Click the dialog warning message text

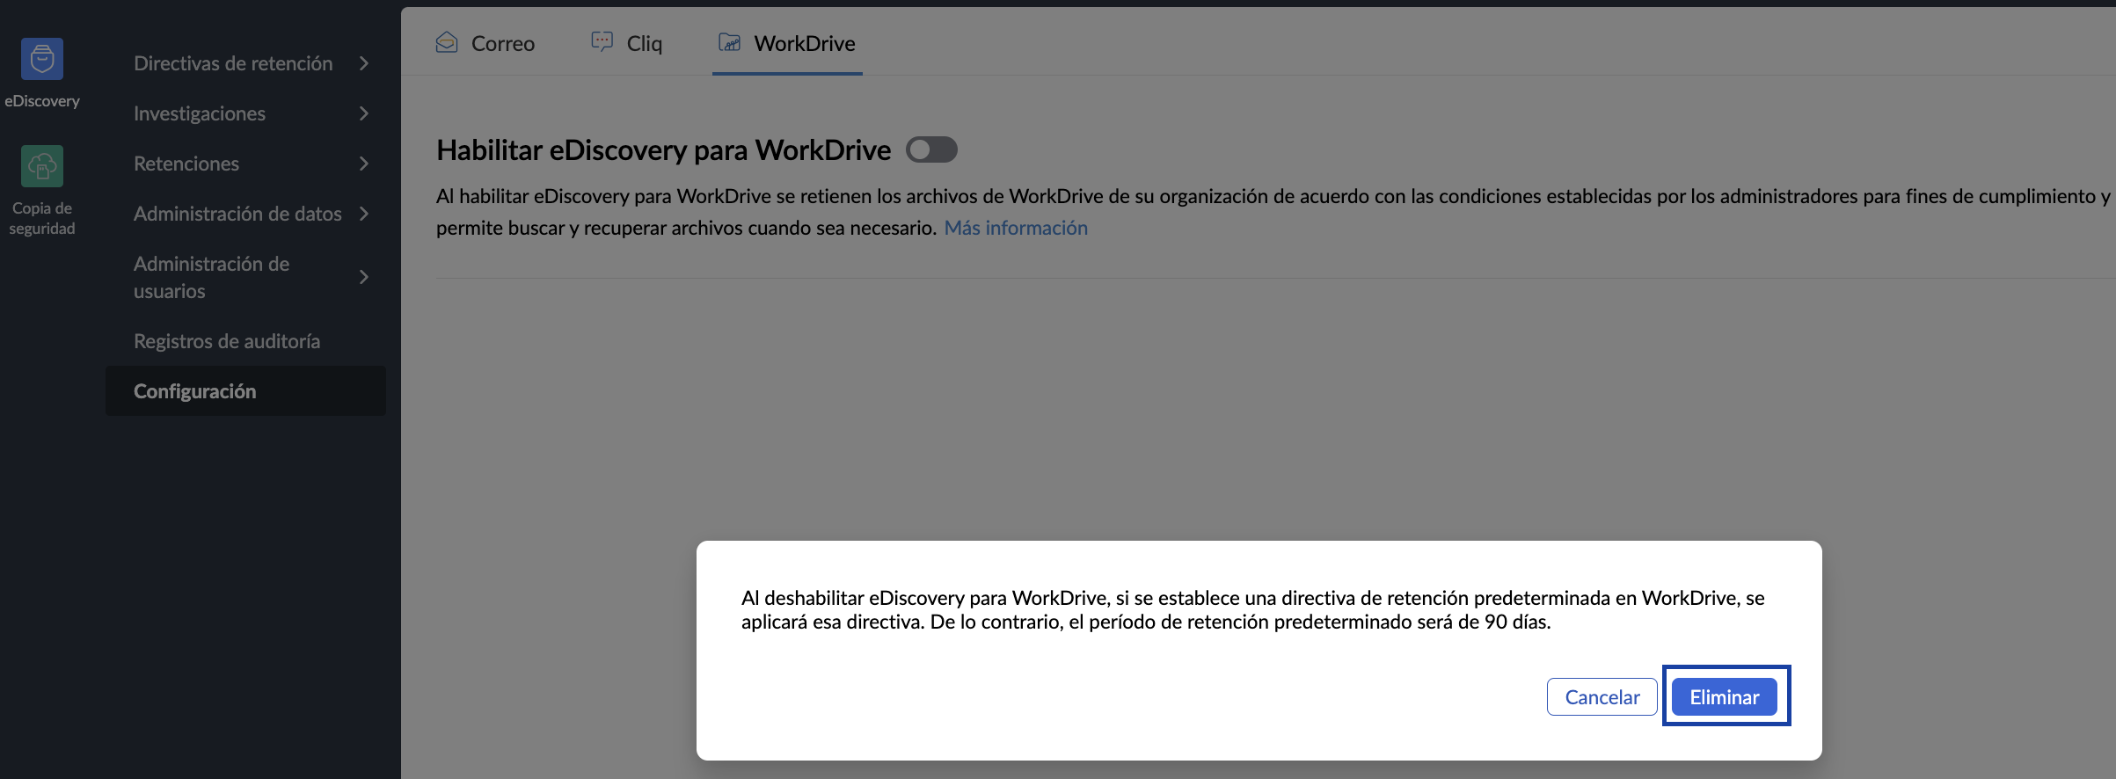(1253, 609)
